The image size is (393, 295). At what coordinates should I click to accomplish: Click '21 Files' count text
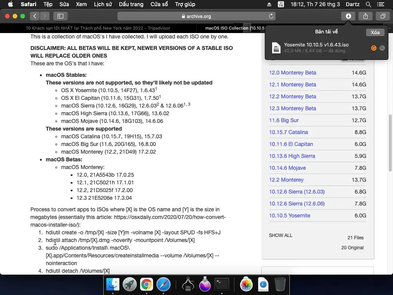[x=355, y=238]
